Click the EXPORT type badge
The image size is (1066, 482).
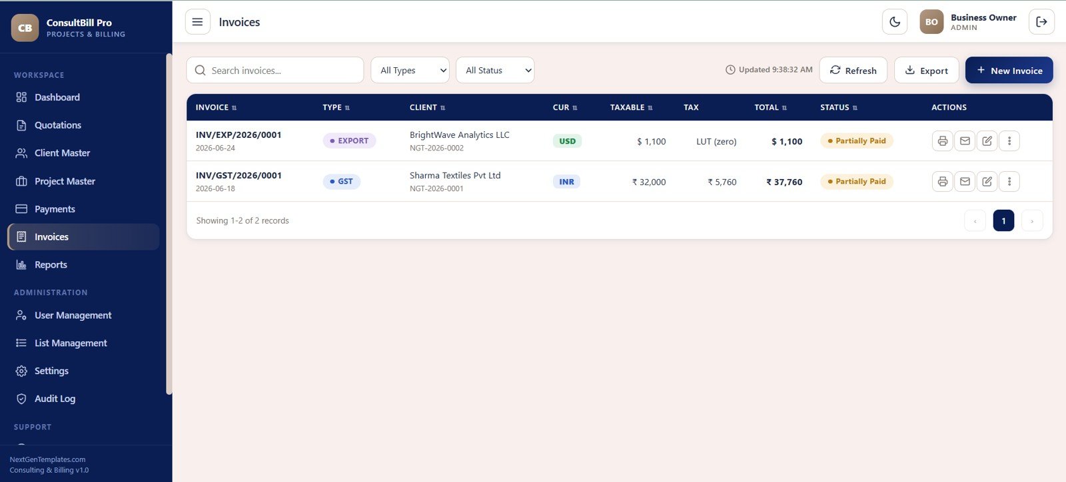[349, 141]
